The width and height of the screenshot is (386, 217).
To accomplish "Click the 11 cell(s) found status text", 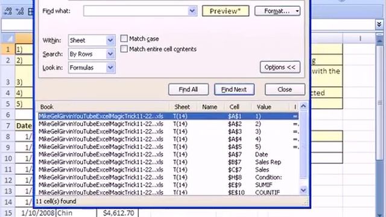I will [56, 201].
